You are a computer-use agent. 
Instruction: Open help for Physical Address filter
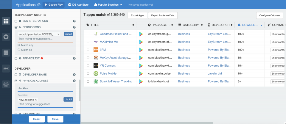tap(74, 81)
